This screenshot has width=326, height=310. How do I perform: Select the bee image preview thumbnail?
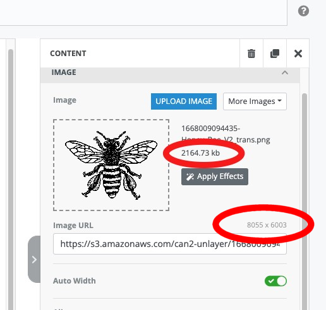point(111,165)
